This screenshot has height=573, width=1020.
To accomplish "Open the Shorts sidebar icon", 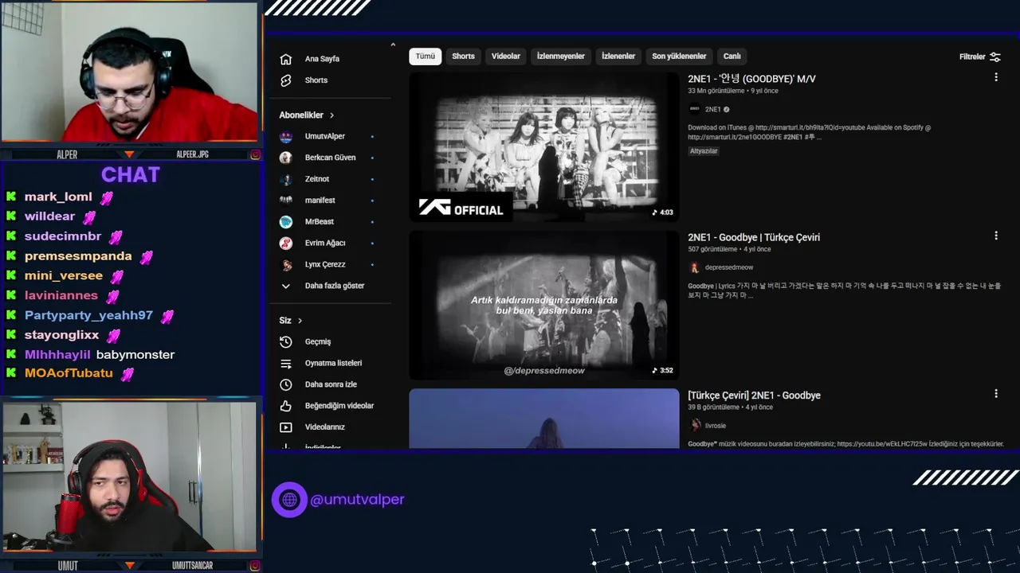I will 286,80.
